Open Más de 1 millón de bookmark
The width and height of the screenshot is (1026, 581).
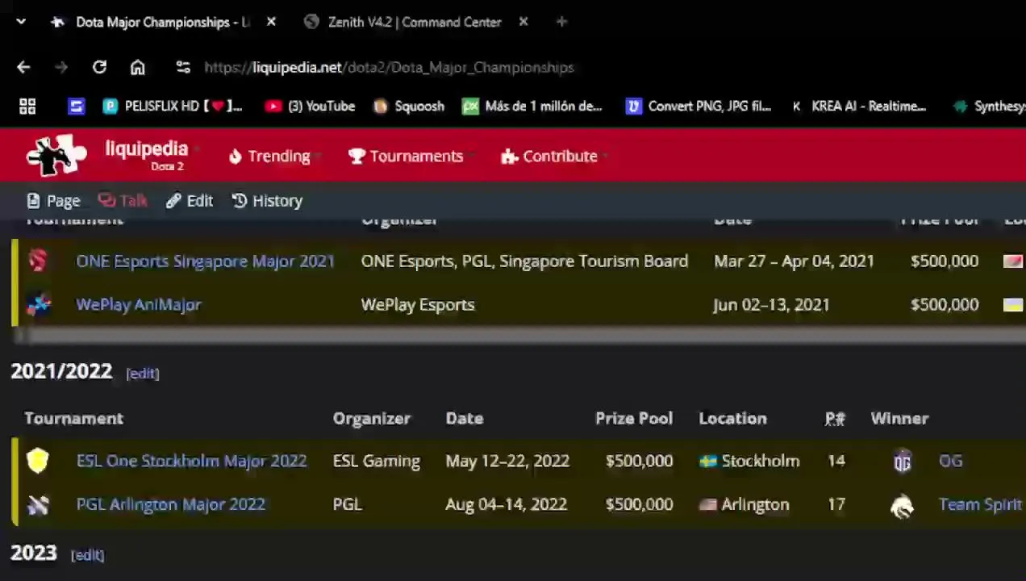click(x=532, y=107)
